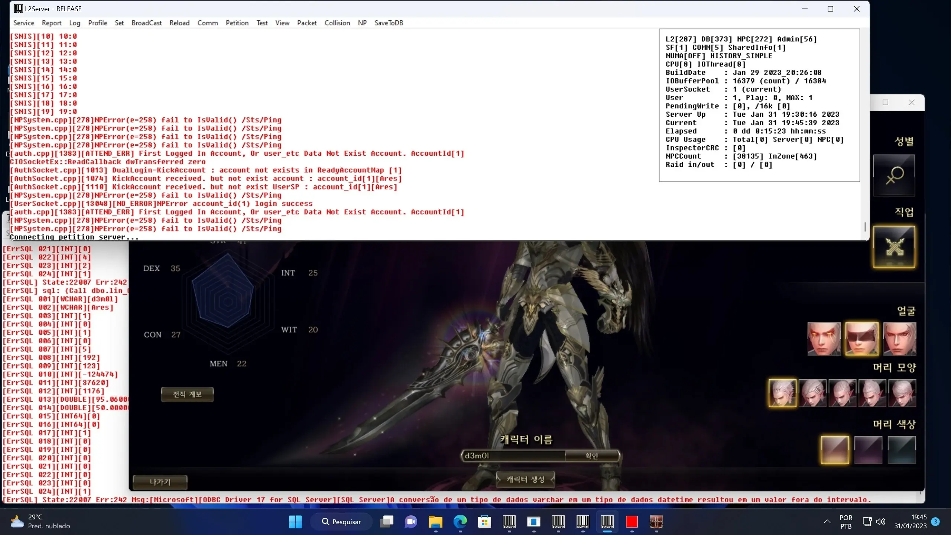Close the game client window behind L2Server
Screen dimensions: 951x535
coord(912,103)
